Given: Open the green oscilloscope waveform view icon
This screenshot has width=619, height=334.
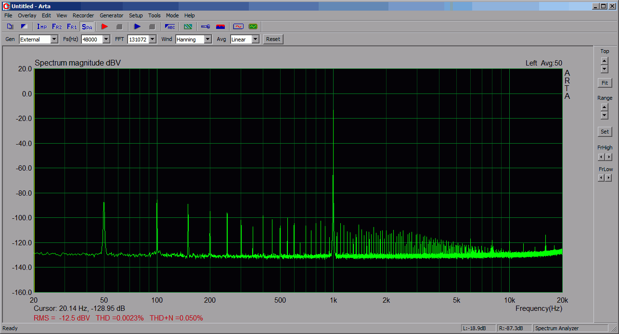Looking at the screenshot, I should (x=253, y=27).
